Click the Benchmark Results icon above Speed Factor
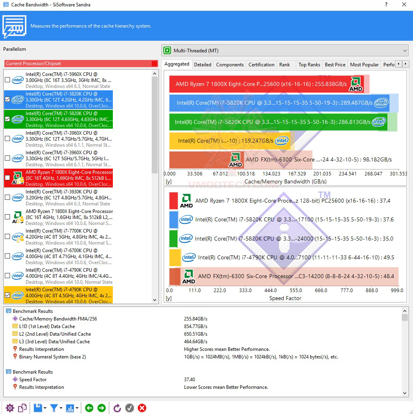Viewport: 413px width, 414px height. coord(8,372)
